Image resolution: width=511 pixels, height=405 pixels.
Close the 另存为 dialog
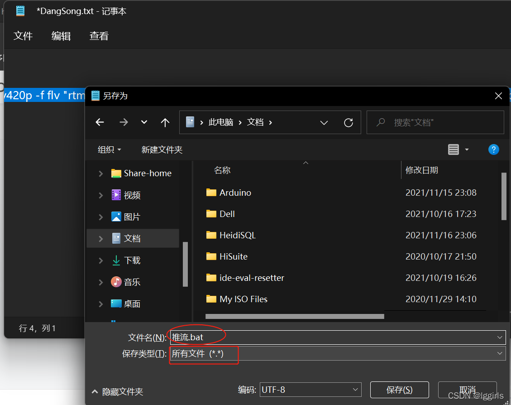[498, 96]
